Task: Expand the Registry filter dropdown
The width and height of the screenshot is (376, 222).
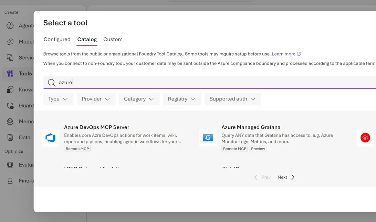Action: pyautogui.click(x=182, y=99)
